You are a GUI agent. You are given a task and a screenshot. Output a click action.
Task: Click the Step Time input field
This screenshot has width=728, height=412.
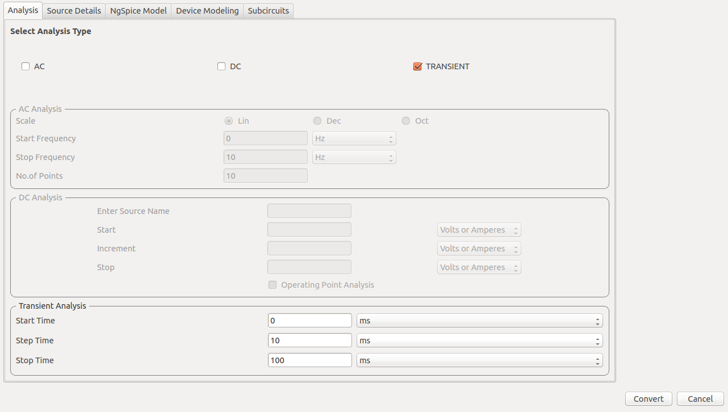point(310,340)
